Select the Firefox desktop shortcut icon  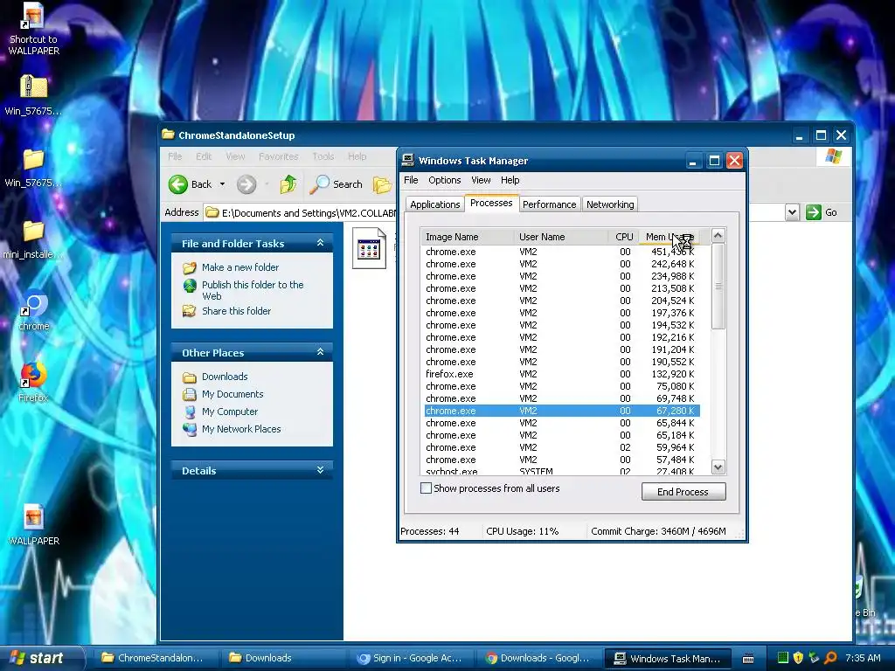[x=33, y=381]
